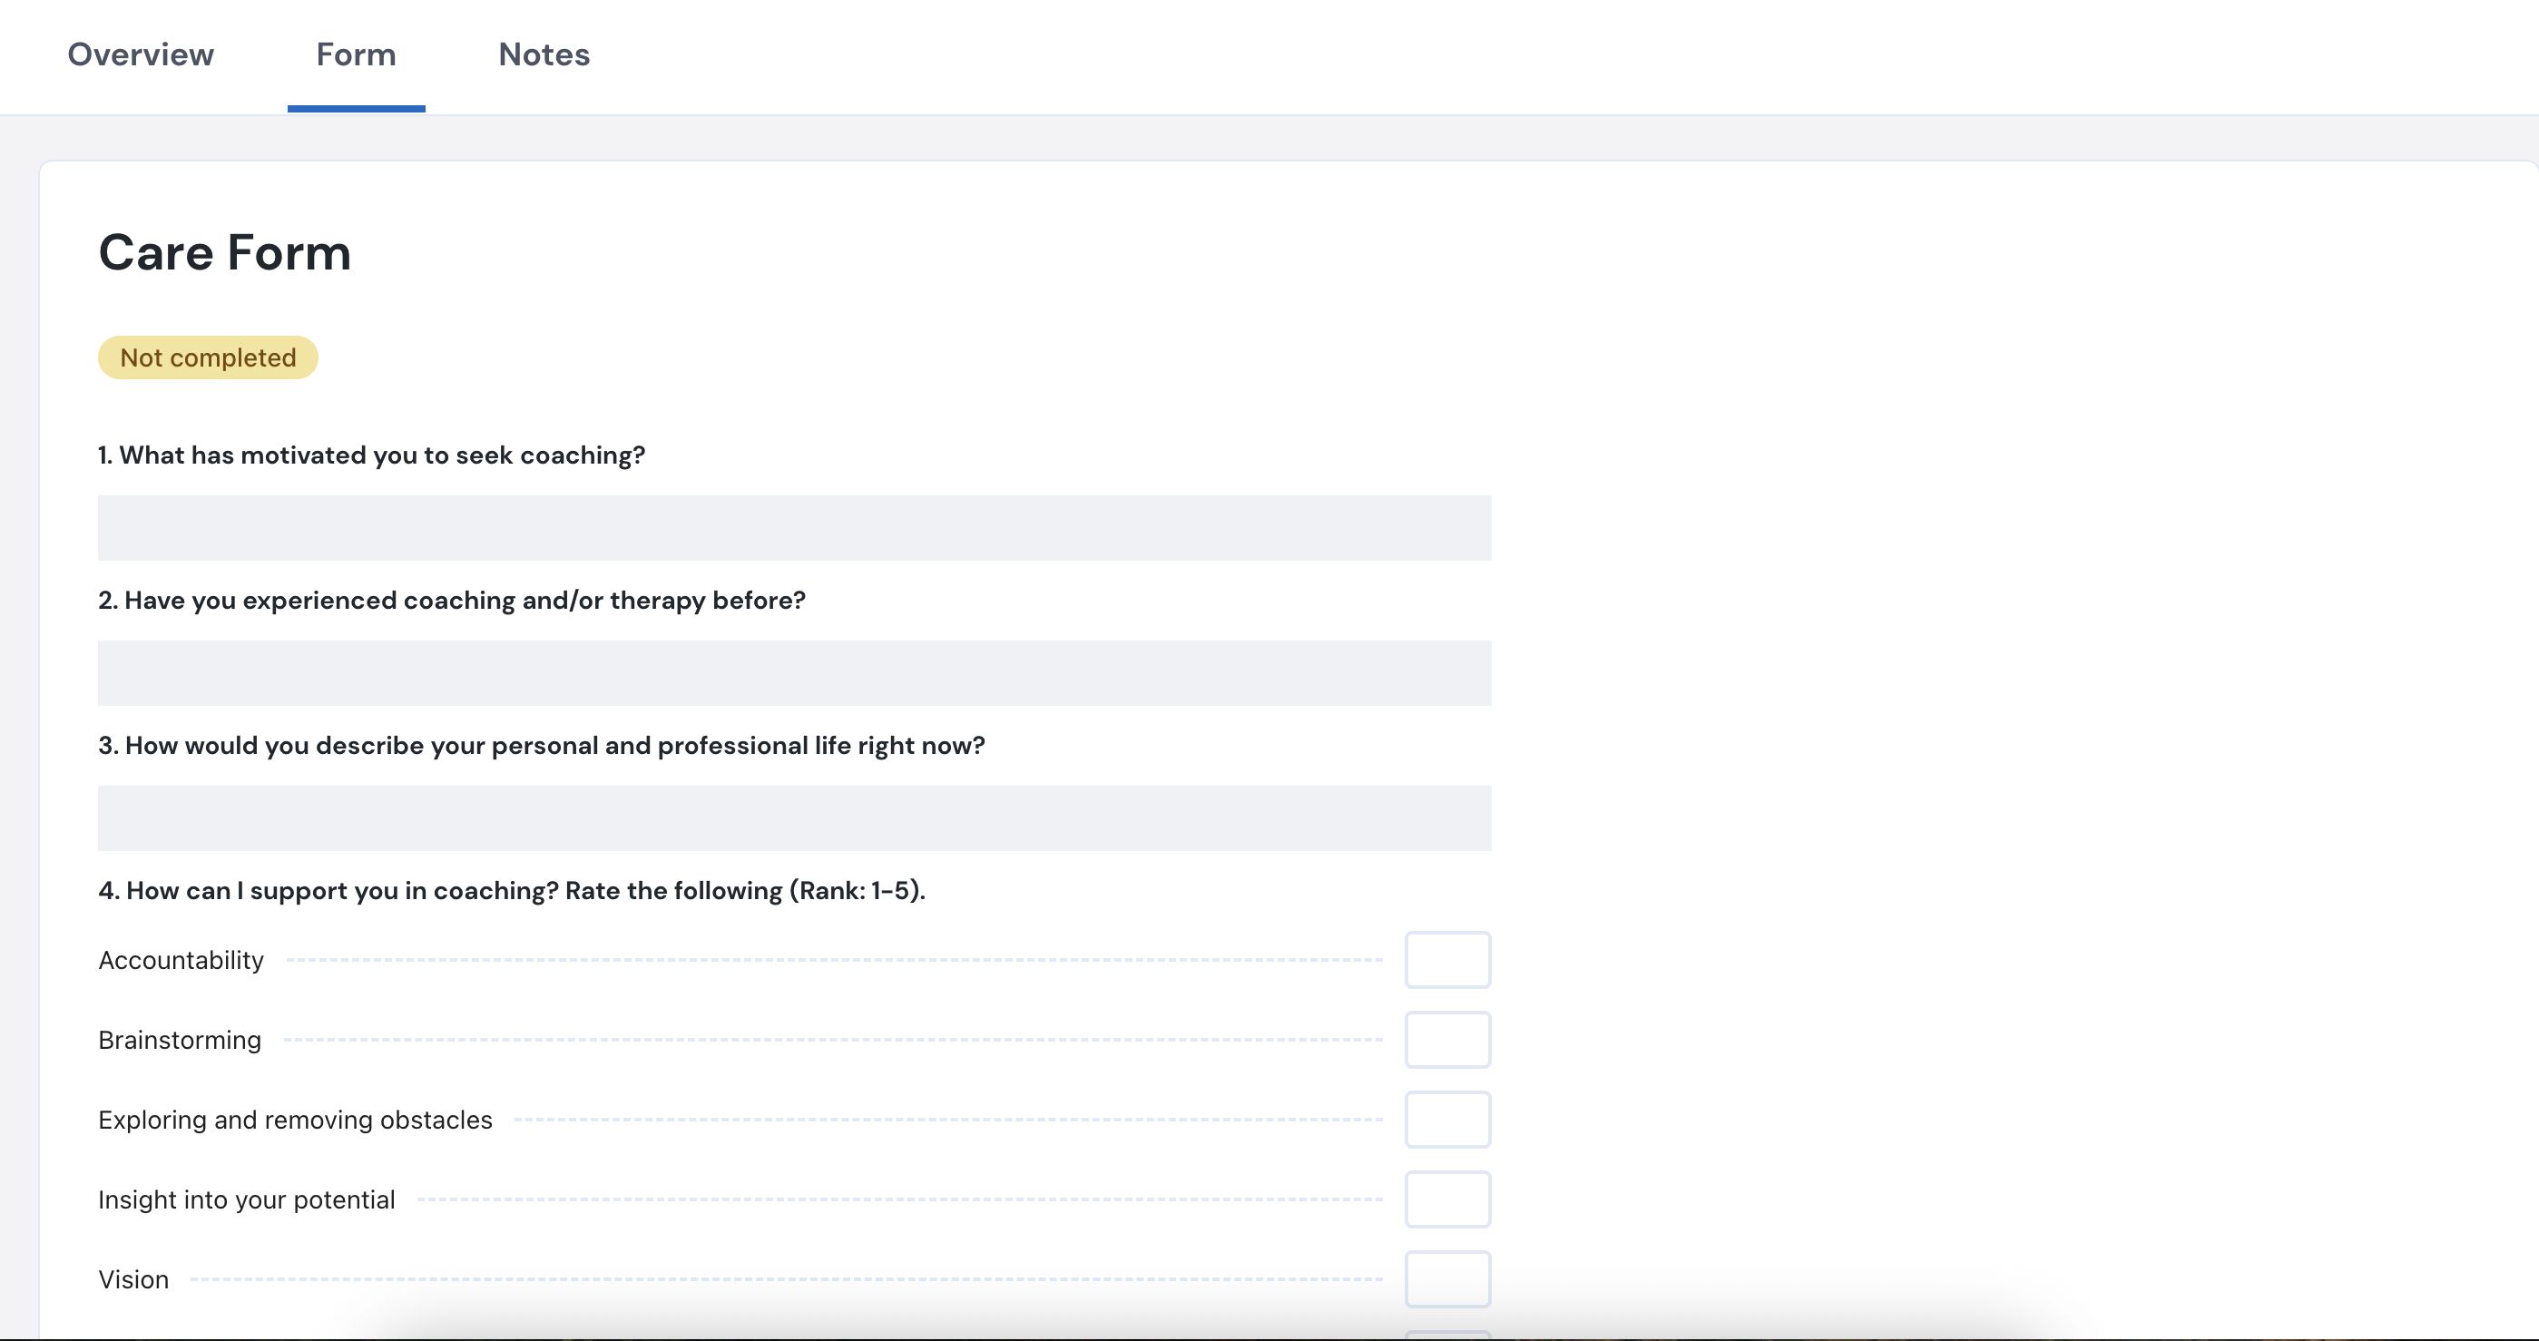
Task: Click the 'What has motivated you' question label
Action: click(x=371, y=455)
